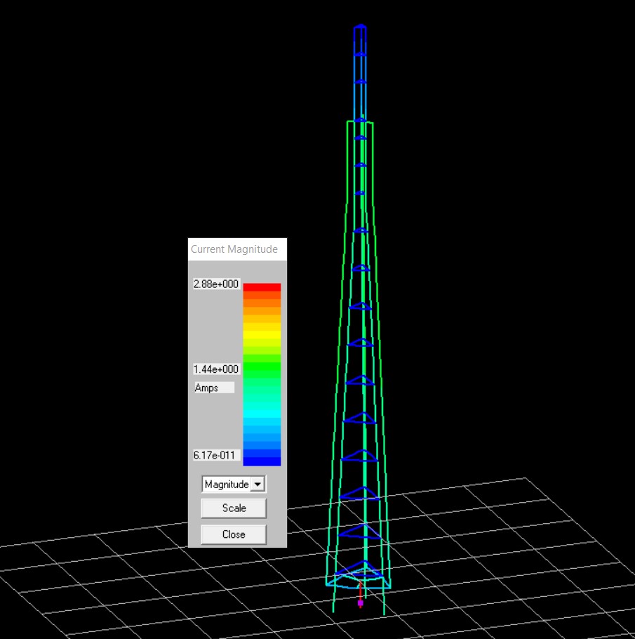Click the Scale button
This screenshot has width=635, height=639.
(x=234, y=508)
